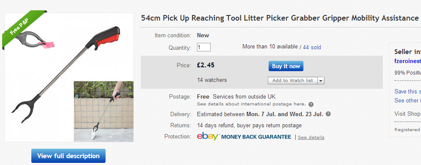Click the help icon next to international postage
The width and height of the screenshot is (421, 165).
[x=311, y=105]
